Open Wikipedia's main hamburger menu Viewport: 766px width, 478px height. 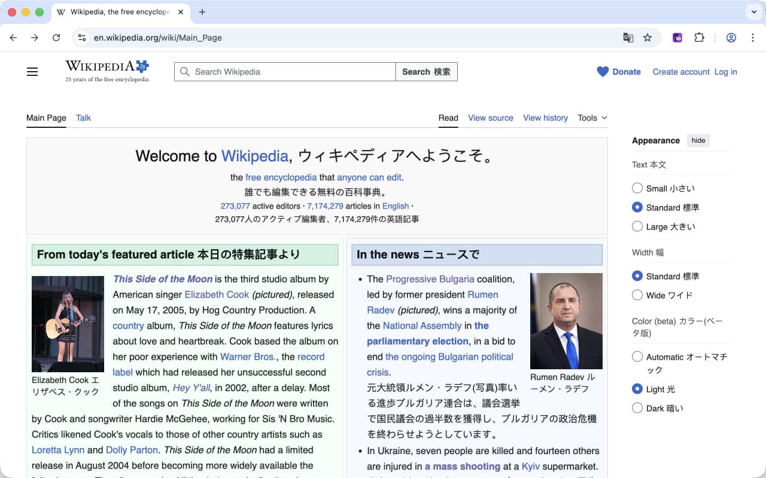(32, 72)
